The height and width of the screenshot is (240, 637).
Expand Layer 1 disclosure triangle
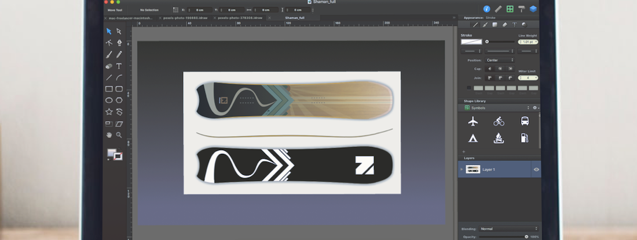462,169
